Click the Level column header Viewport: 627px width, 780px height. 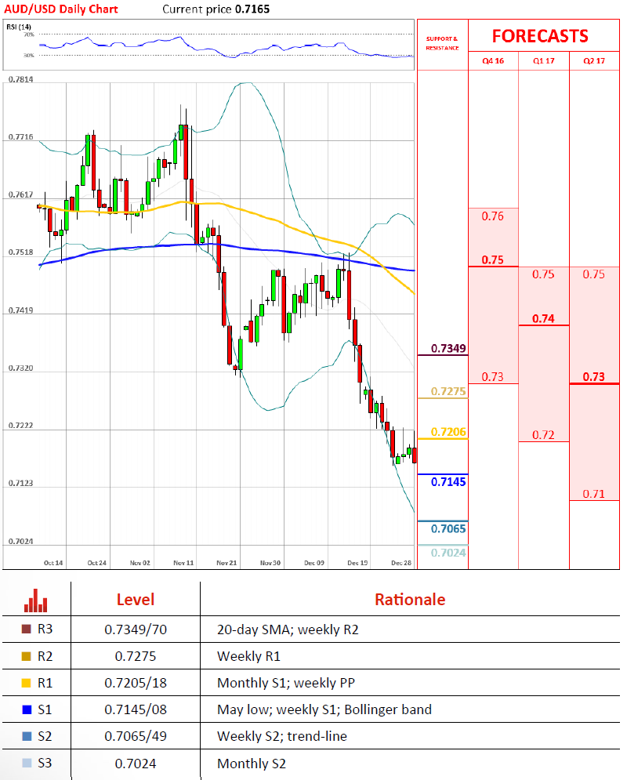point(136,600)
